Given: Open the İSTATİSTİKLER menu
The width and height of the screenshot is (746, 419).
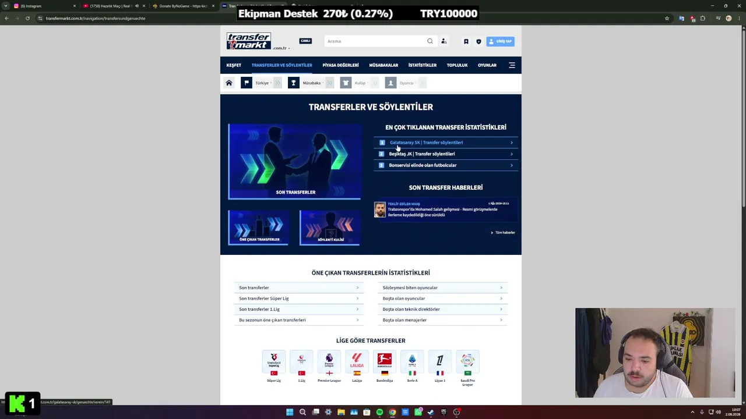Looking at the screenshot, I should click(x=423, y=65).
